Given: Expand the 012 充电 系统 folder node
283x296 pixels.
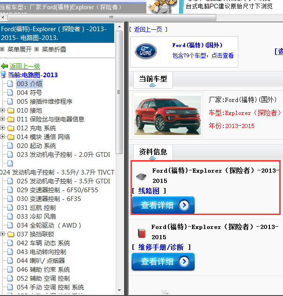Looking at the screenshot, I should (3, 128).
